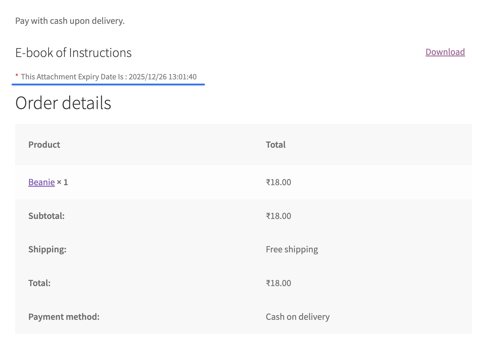Click the Total row label

40,283
